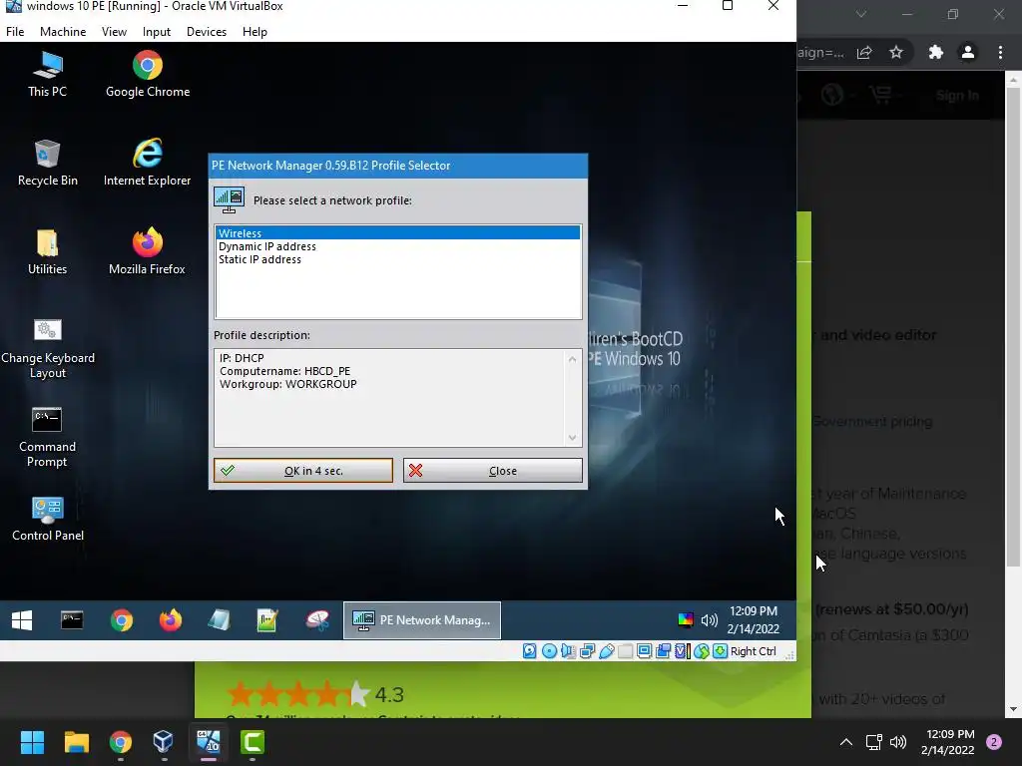Expand Chrome tab search chevron
This screenshot has width=1022, height=766.
[861, 14]
